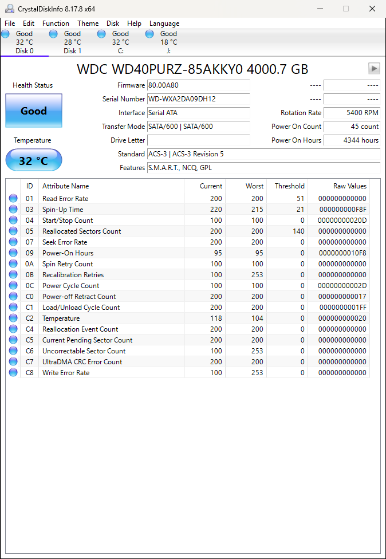Click status orb for Reallocated Sectors Count
386x559 pixels.
click(13, 231)
